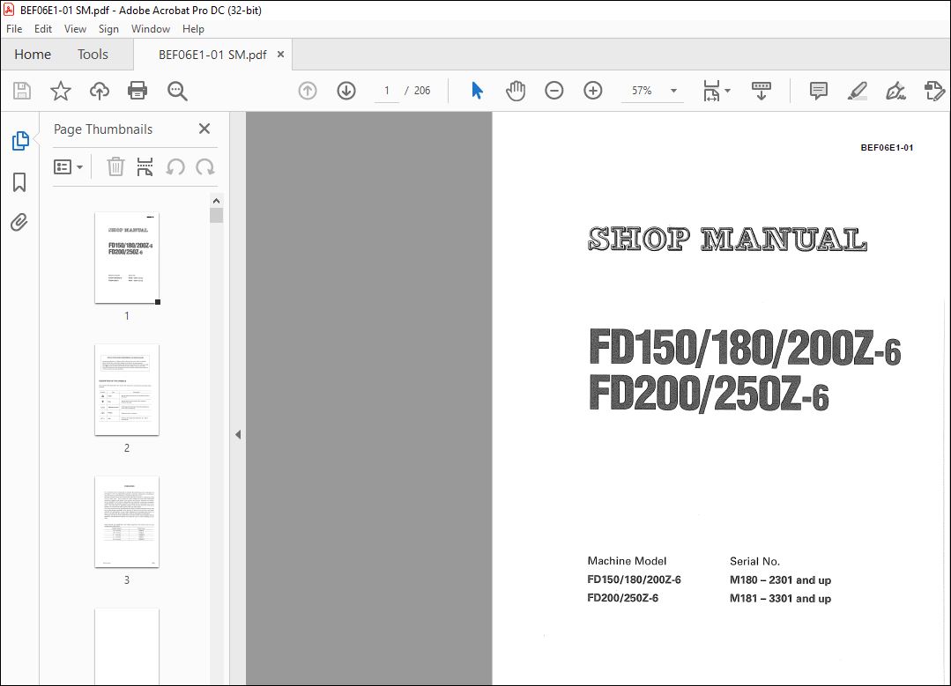Open the Sign menu
Viewport: 951px width, 686px height.
108,29
